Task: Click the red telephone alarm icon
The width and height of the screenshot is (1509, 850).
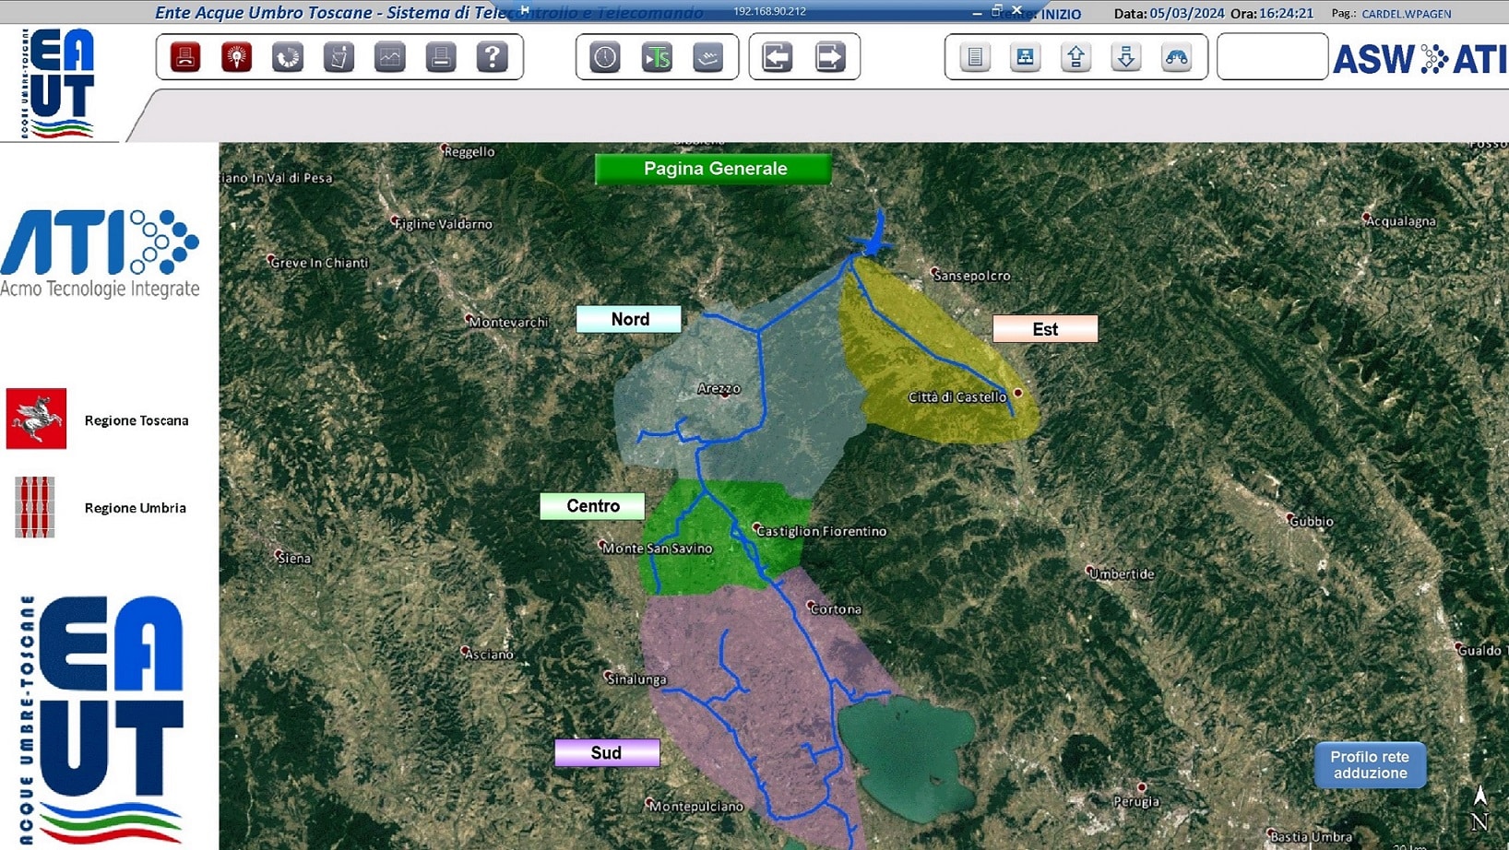Action: (x=185, y=57)
